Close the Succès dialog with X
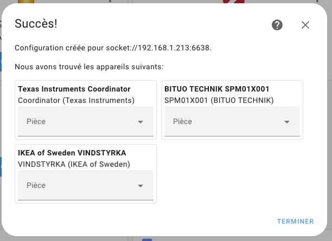The height and width of the screenshot is (241, 332). tap(305, 25)
